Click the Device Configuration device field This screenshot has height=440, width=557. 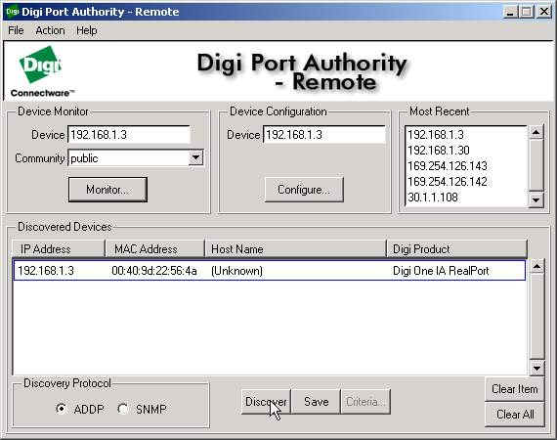pos(324,135)
